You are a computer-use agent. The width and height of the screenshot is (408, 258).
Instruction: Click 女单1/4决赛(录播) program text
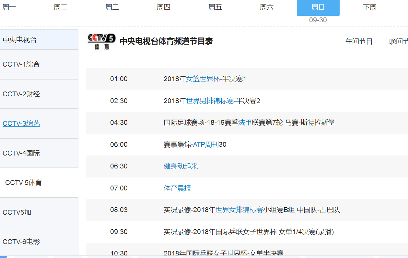[306, 232]
